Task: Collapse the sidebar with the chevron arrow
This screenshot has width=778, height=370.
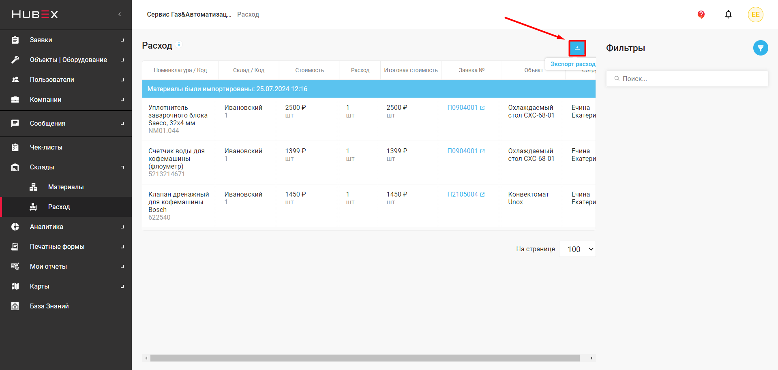Action: click(x=120, y=15)
